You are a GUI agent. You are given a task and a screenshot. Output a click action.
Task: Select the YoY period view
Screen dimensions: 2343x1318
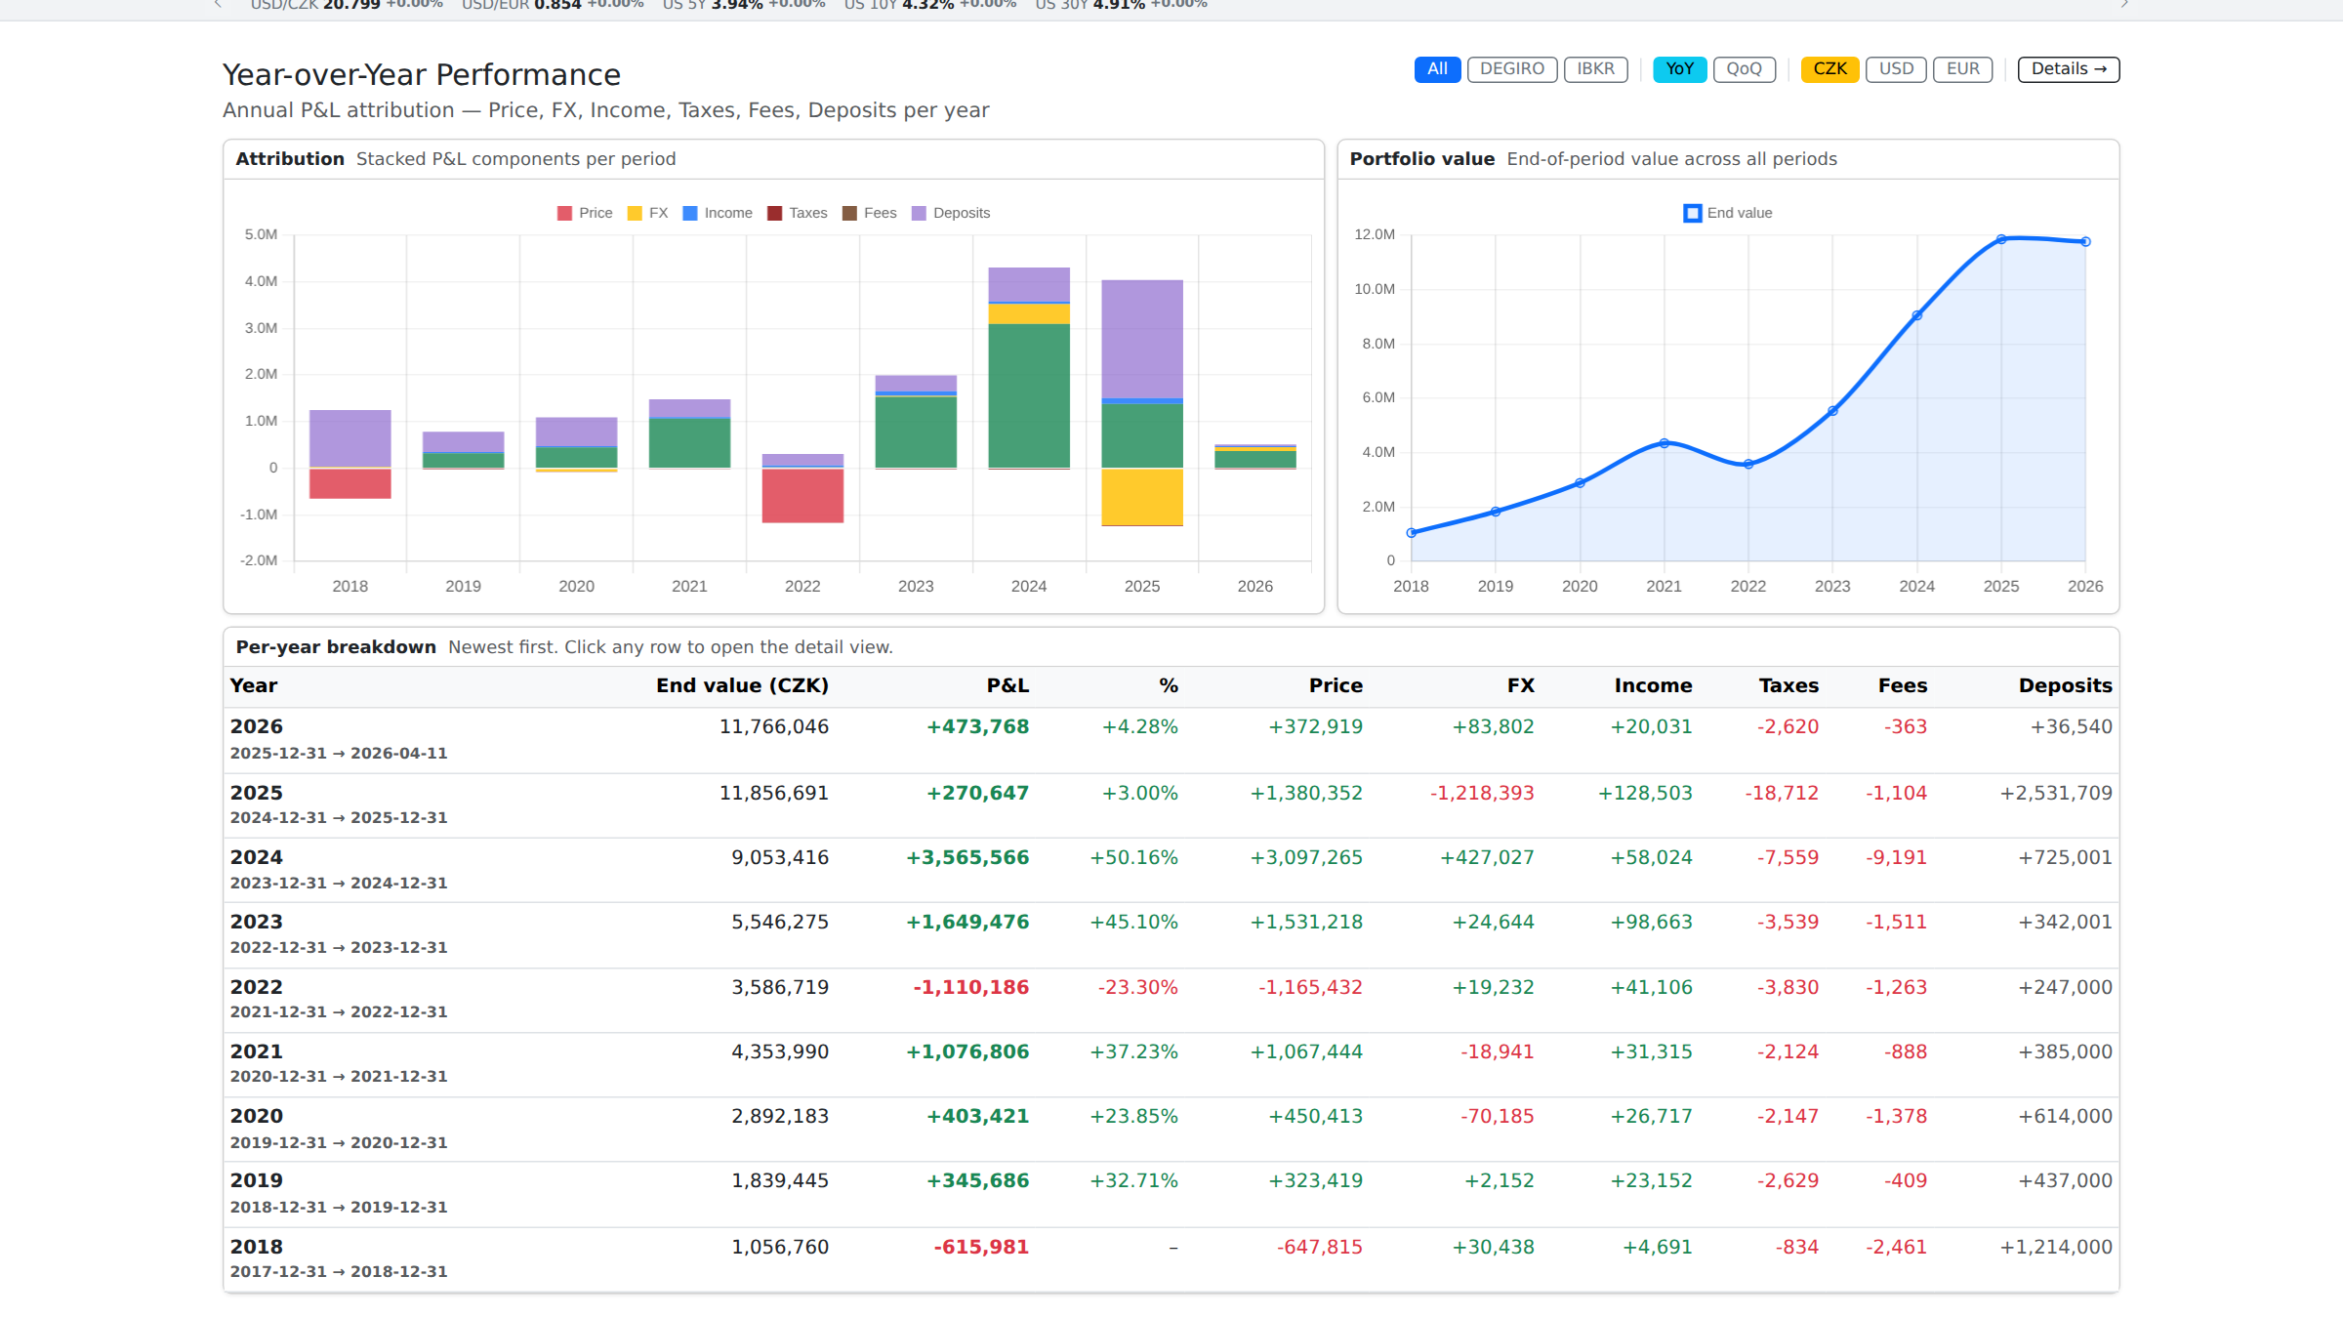pos(1680,69)
